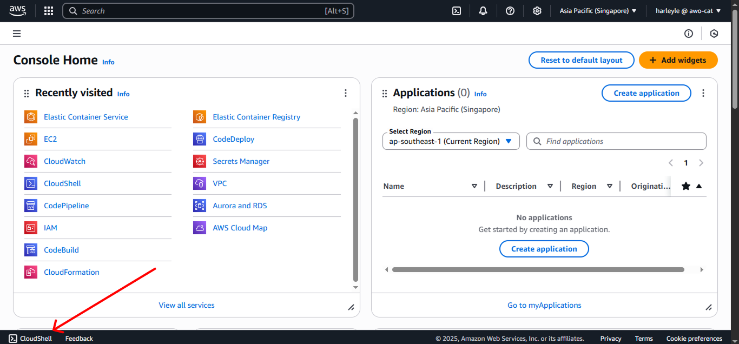Click the VPC service icon

point(200,183)
